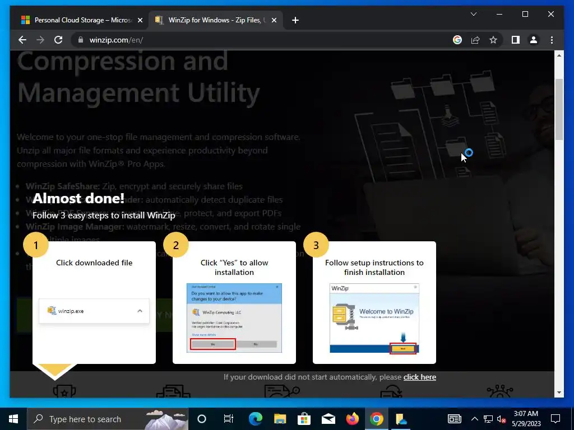
Task: Open File Explorer from the taskbar
Action: 280,419
